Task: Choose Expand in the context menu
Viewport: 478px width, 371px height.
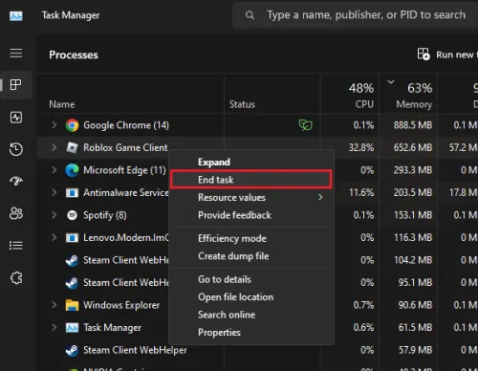Action: tap(251, 162)
